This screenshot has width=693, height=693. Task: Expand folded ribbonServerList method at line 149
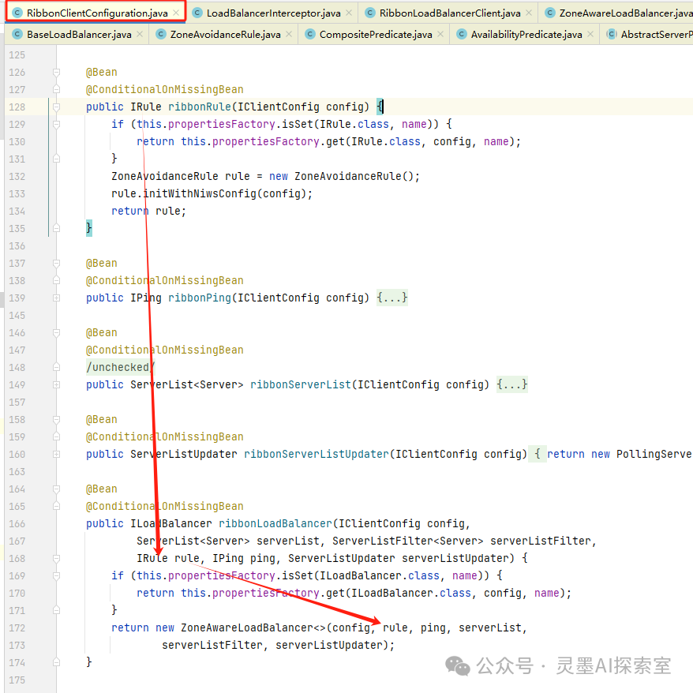click(x=56, y=385)
